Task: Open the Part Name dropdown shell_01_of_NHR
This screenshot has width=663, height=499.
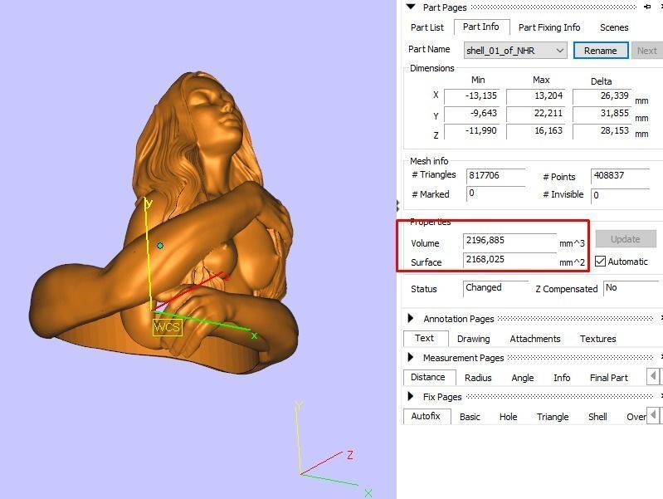Action: click(515, 51)
